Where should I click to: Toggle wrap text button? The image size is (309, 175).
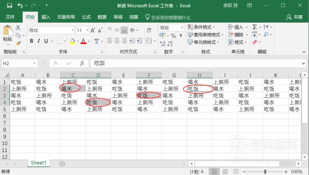(x=149, y=30)
